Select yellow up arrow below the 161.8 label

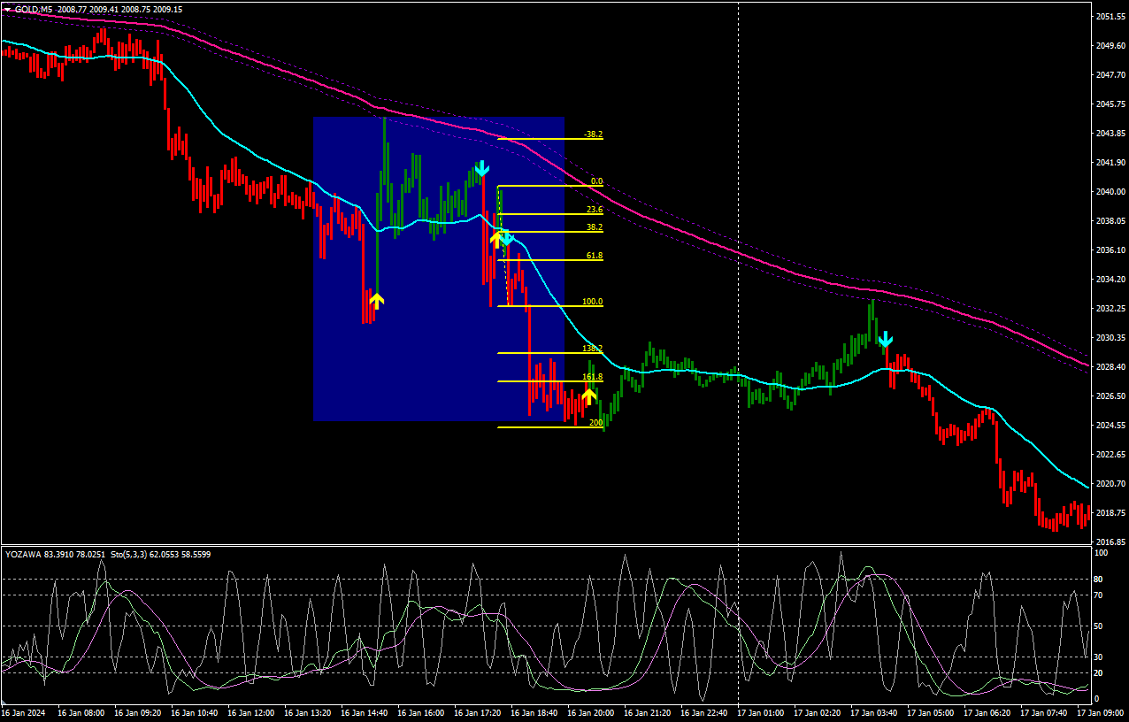[x=588, y=396]
